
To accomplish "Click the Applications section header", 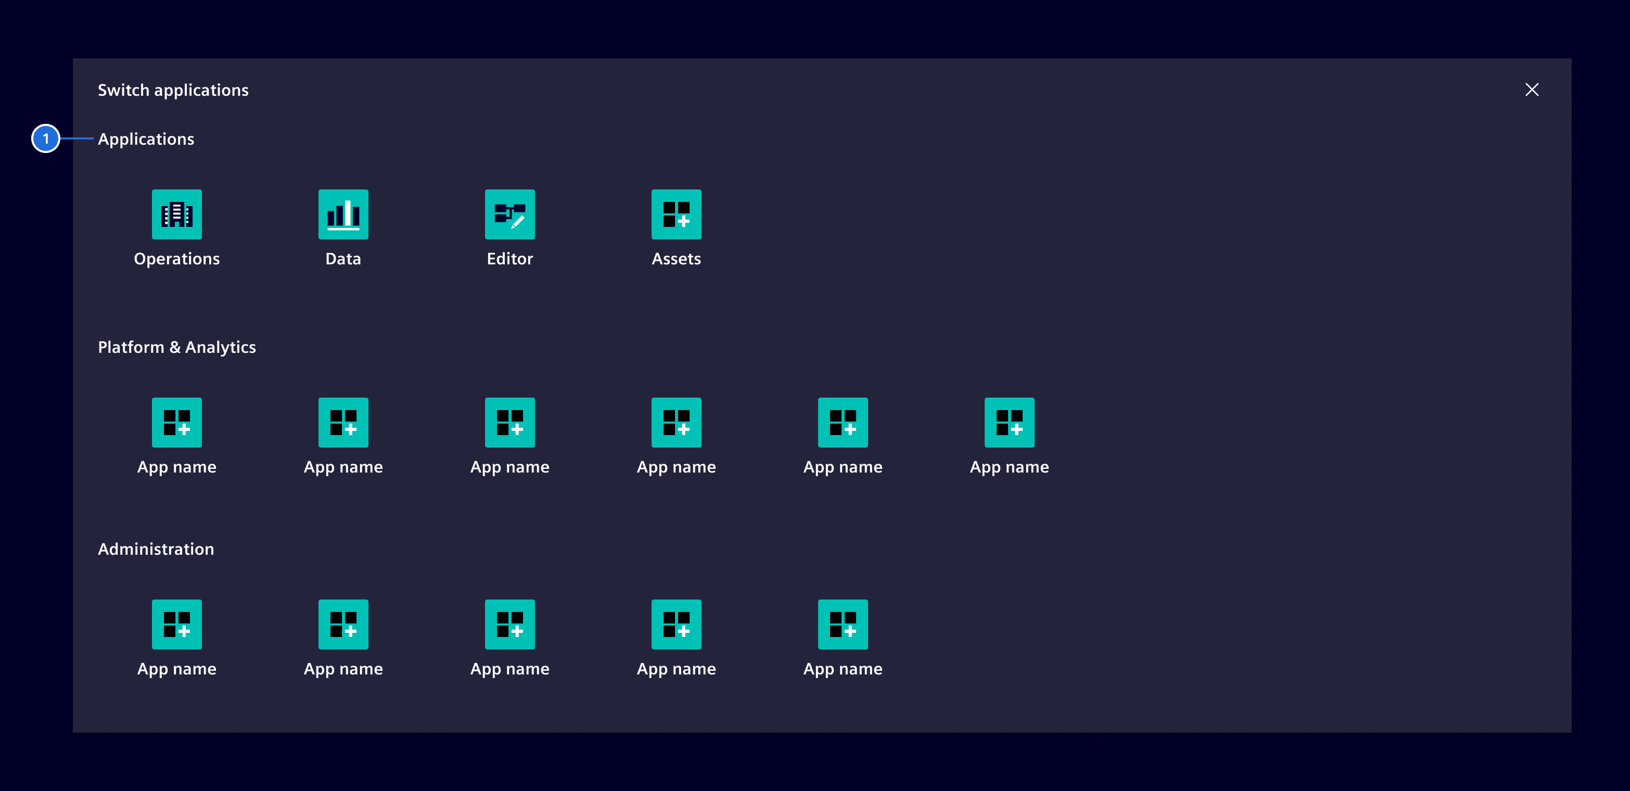I will (x=146, y=138).
